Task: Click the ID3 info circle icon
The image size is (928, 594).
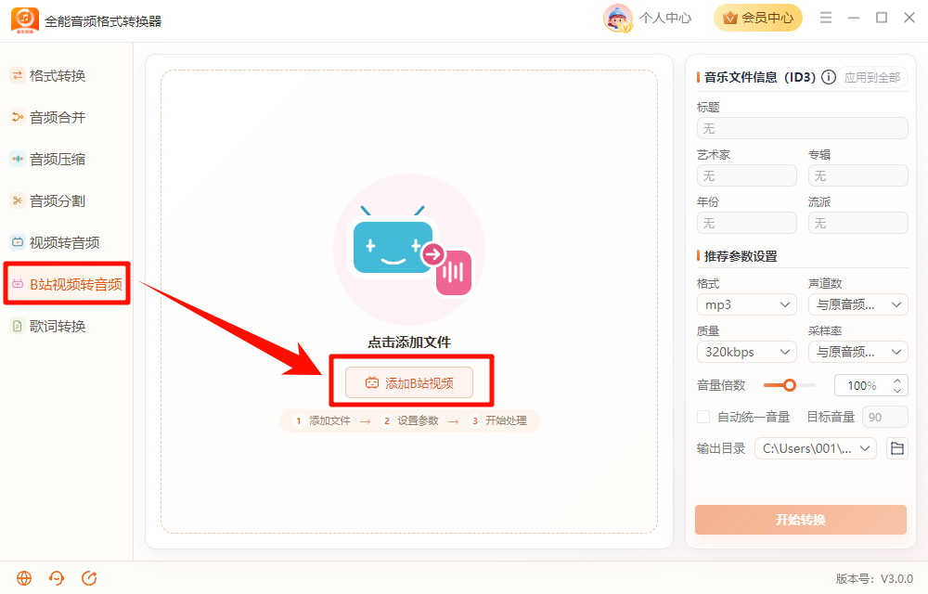Action: (829, 77)
